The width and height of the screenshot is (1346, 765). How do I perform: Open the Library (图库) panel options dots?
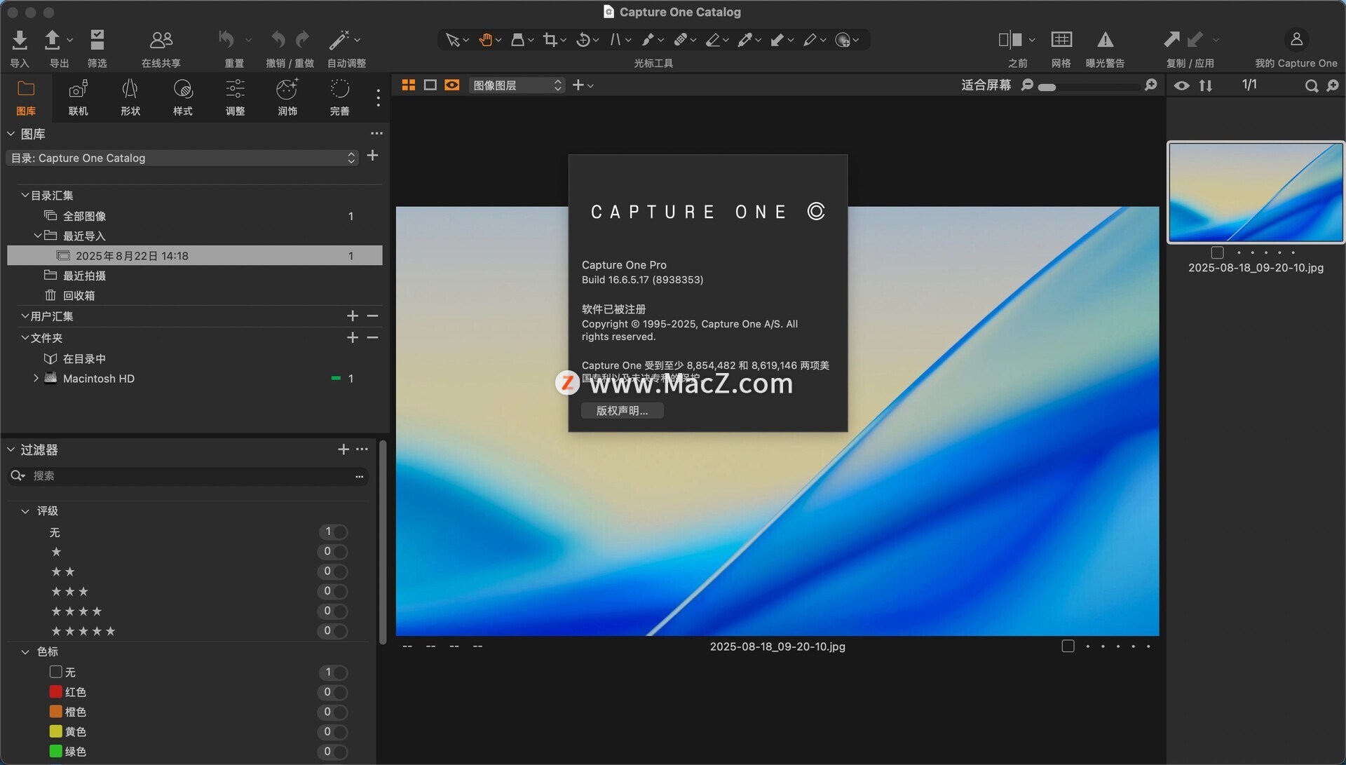coord(376,133)
